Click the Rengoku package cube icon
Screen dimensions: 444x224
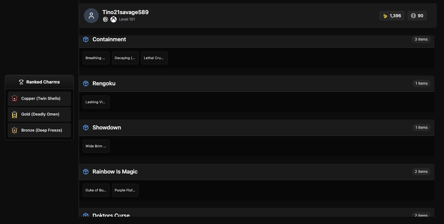tap(86, 83)
